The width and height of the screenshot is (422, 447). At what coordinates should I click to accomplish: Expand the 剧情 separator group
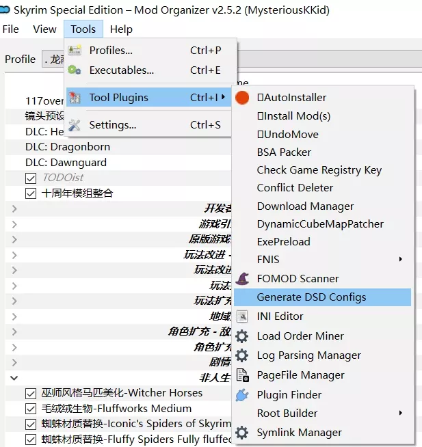[x=14, y=363]
